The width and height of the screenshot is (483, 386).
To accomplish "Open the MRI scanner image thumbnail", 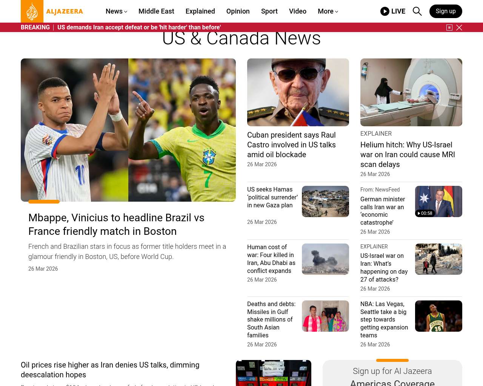I will click(411, 92).
